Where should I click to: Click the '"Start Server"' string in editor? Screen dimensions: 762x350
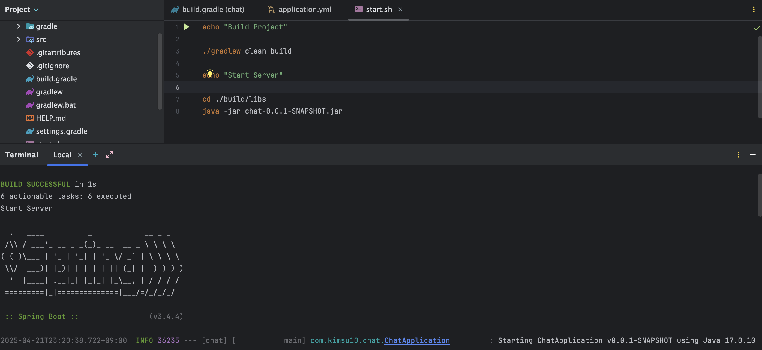click(x=253, y=75)
